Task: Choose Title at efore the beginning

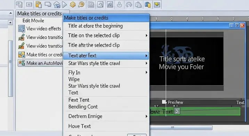Action: point(106,26)
